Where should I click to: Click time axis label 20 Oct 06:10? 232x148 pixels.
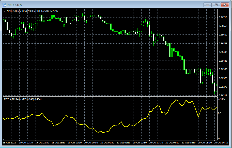(221, 142)
